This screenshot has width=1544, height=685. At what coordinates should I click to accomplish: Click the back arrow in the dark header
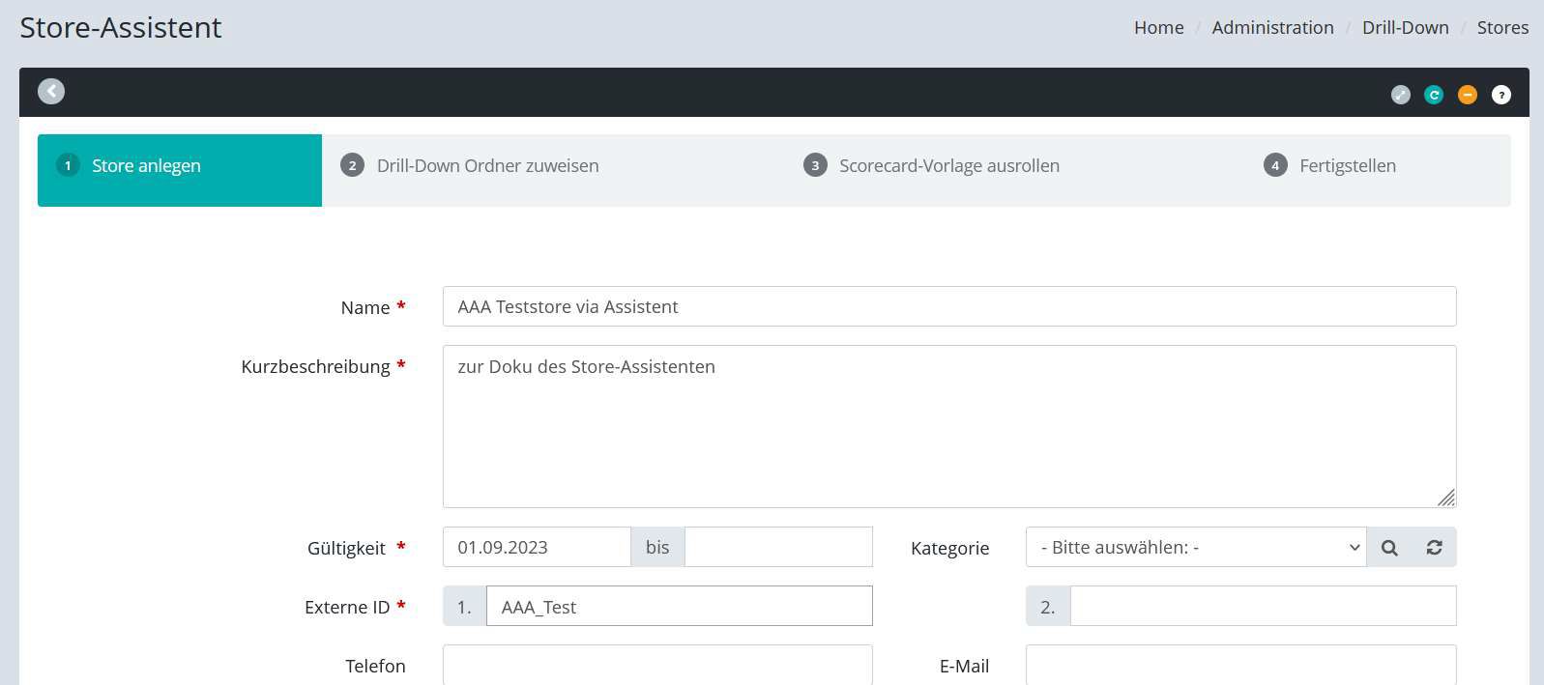pos(51,91)
